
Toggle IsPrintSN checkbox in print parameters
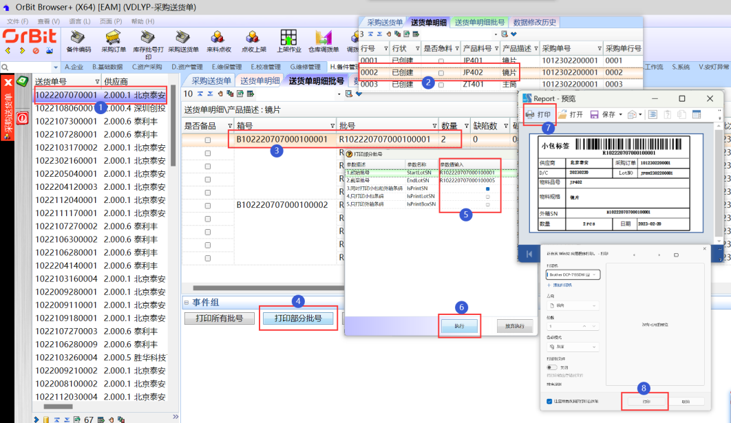(488, 188)
